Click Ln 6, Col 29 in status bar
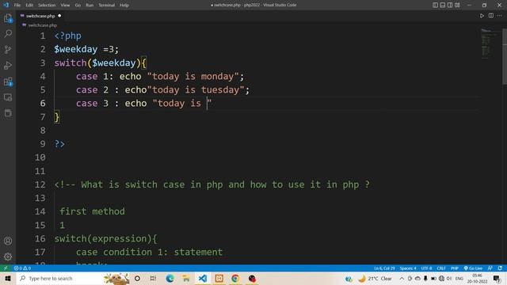This screenshot has width=507, height=285. click(x=384, y=268)
